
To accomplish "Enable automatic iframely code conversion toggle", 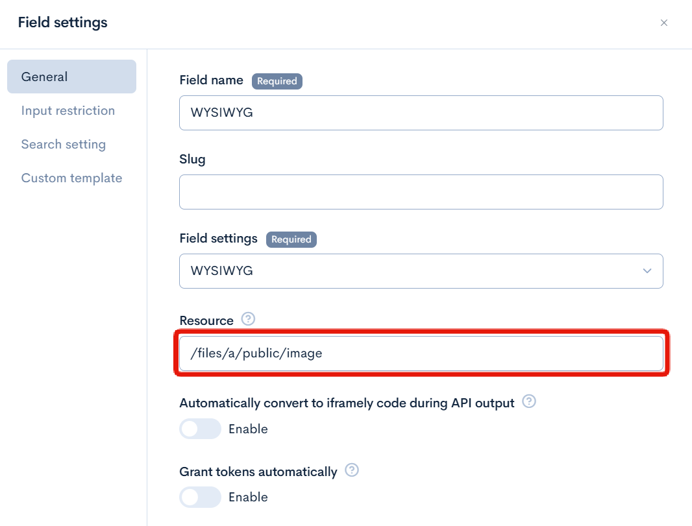I will coord(200,429).
